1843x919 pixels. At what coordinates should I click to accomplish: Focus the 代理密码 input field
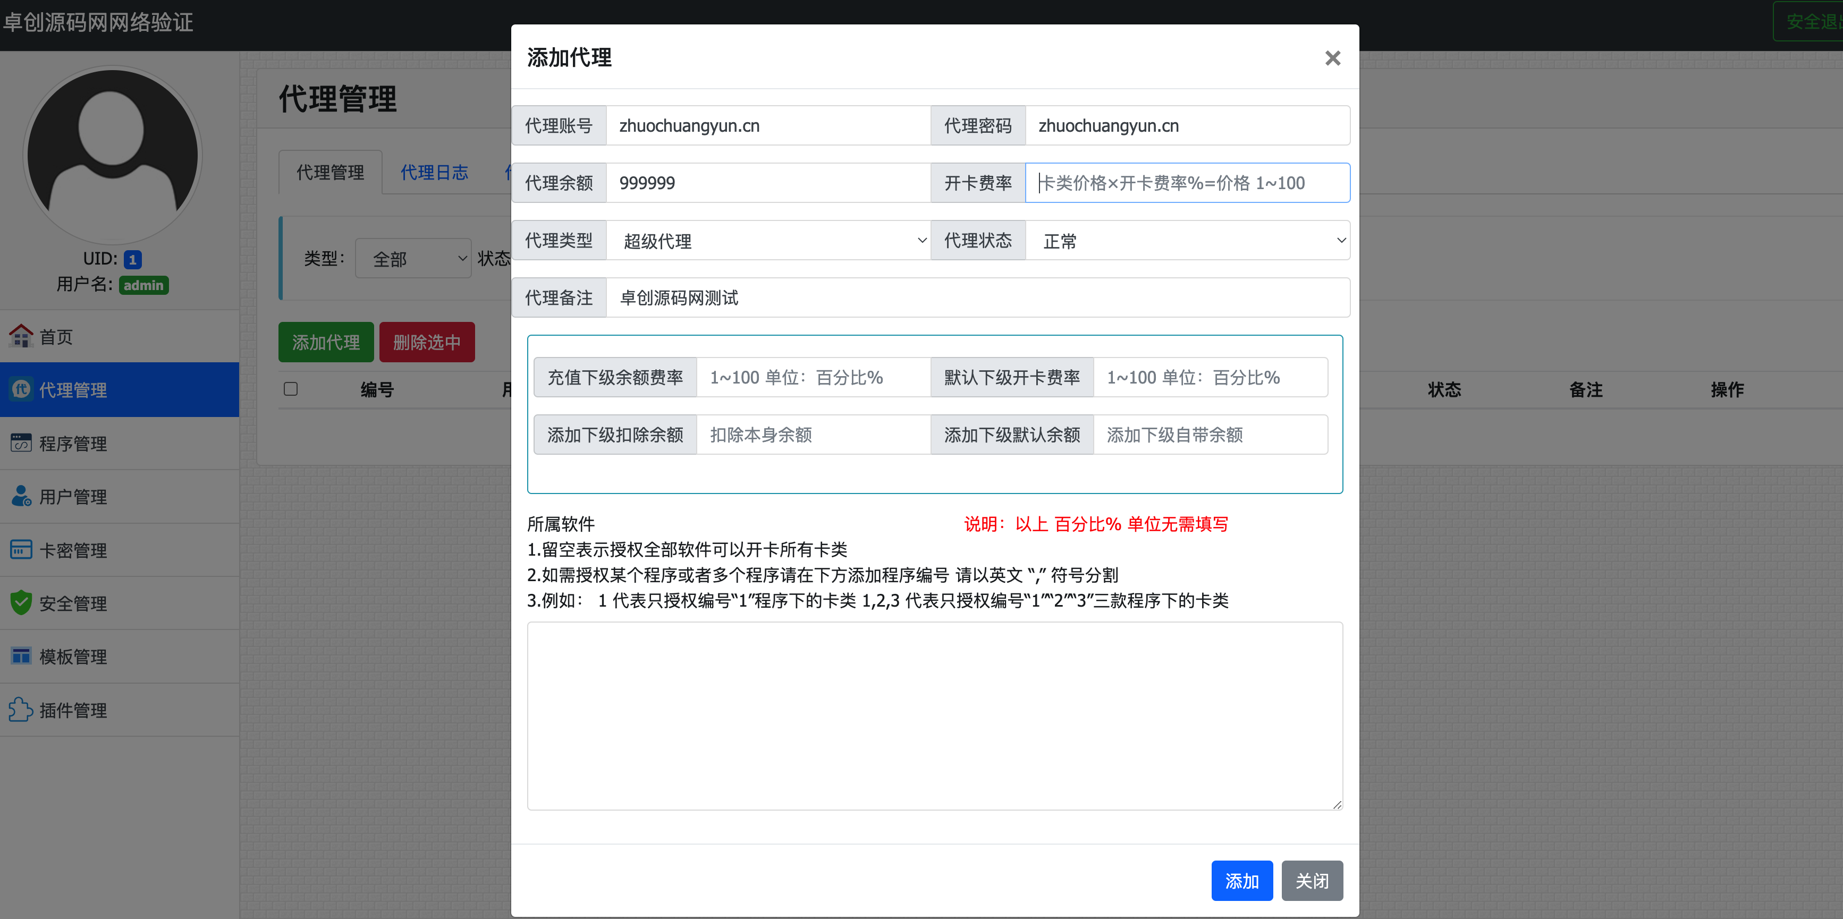pos(1188,126)
